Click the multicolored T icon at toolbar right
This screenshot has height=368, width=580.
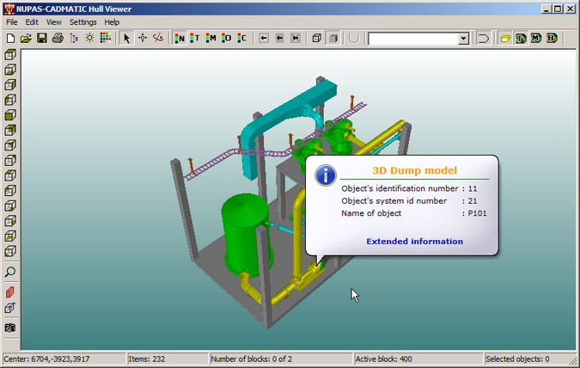(x=521, y=38)
